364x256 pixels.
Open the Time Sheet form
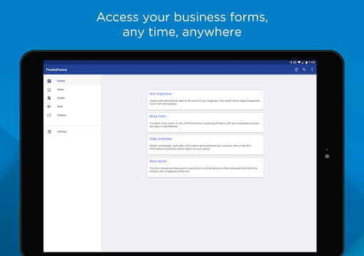click(x=205, y=167)
